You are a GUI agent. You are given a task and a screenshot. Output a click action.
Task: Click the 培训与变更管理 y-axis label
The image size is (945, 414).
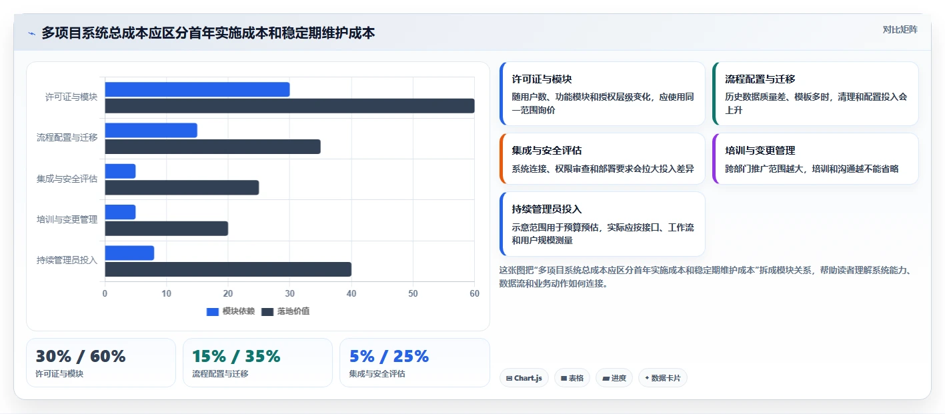click(x=67, y=220)
